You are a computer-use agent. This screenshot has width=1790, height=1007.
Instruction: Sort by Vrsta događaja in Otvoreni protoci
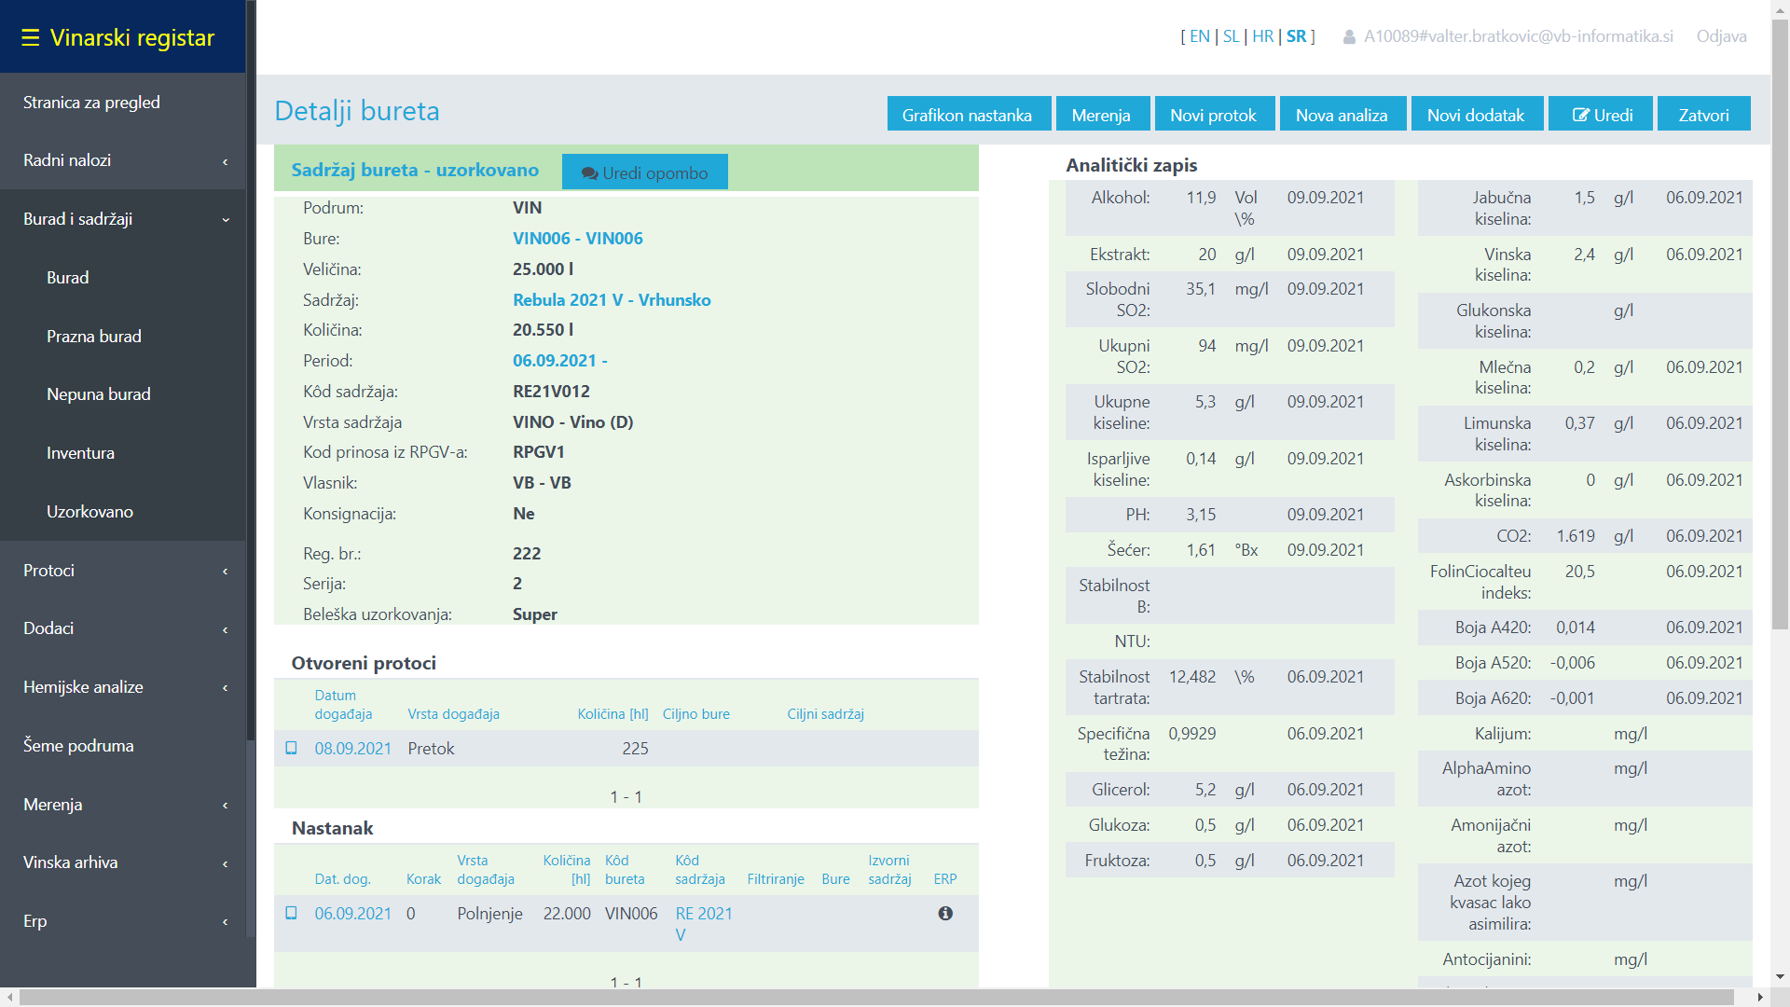point(453,714)
